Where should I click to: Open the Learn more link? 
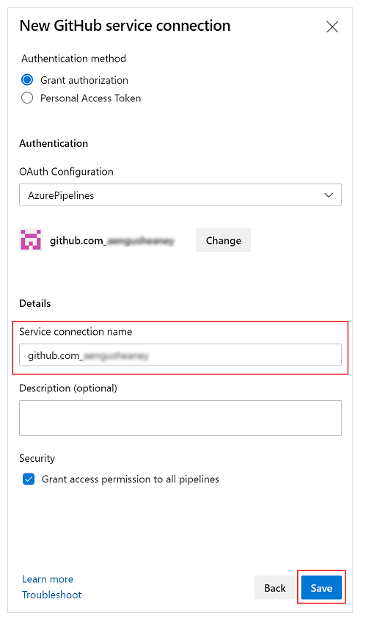[48, 579]
